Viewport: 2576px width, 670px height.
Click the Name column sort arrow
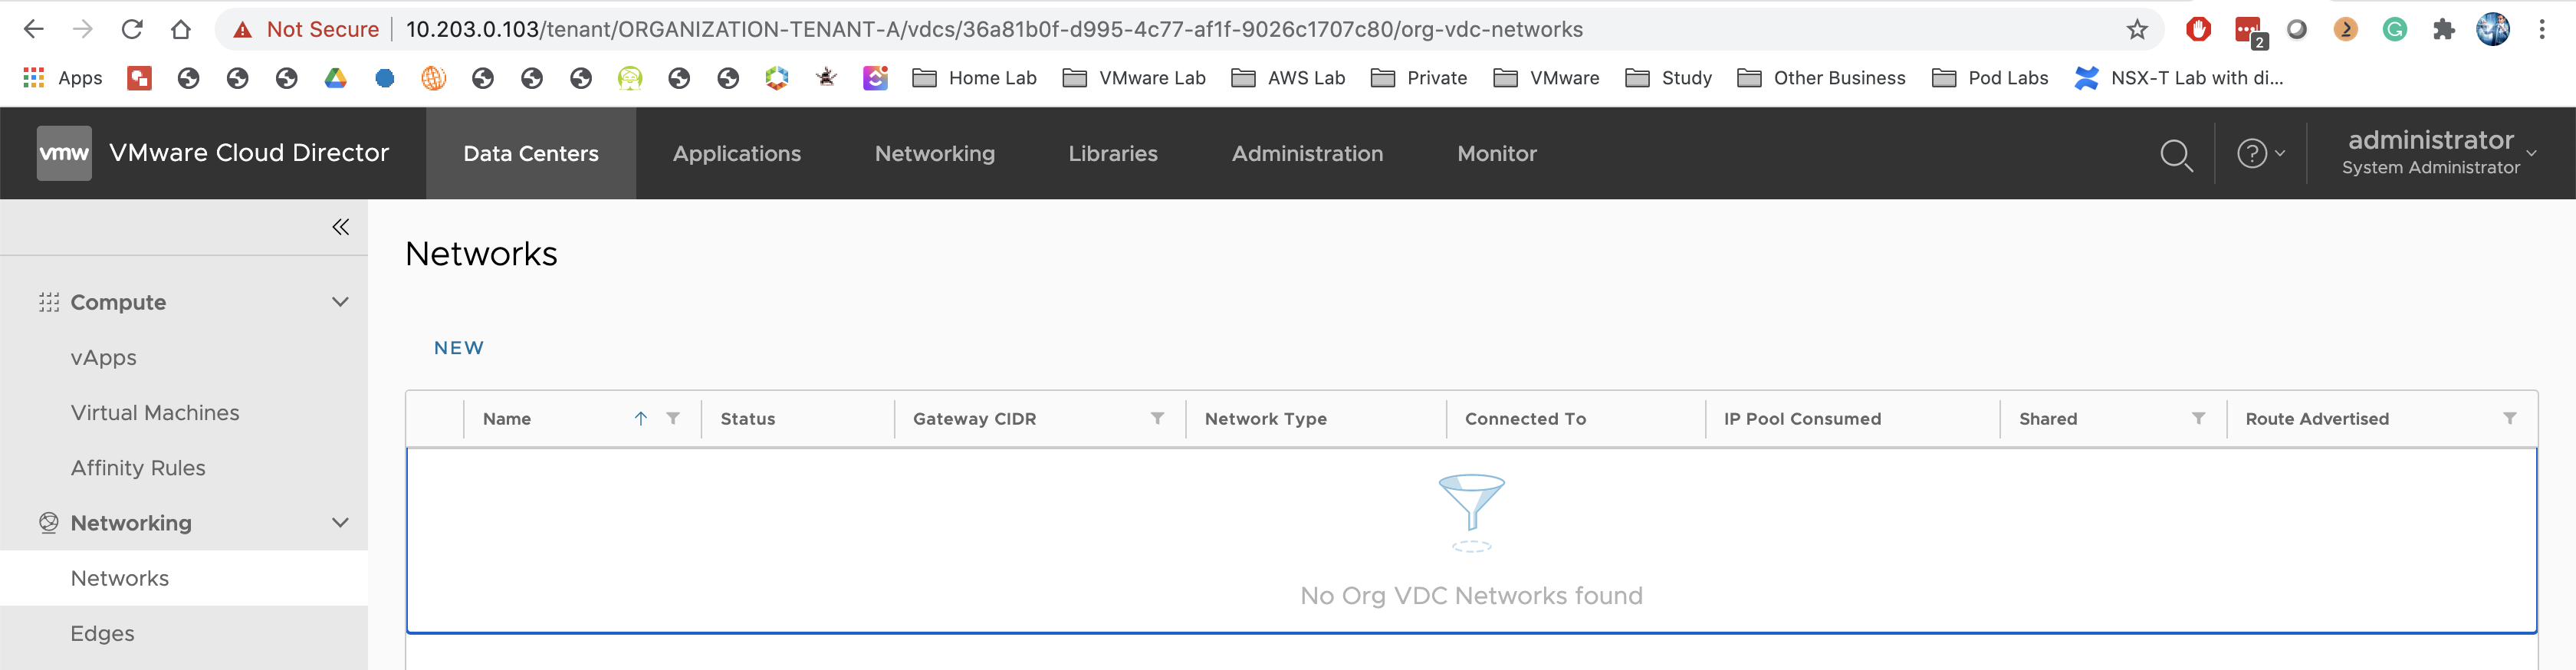[641, 418]
